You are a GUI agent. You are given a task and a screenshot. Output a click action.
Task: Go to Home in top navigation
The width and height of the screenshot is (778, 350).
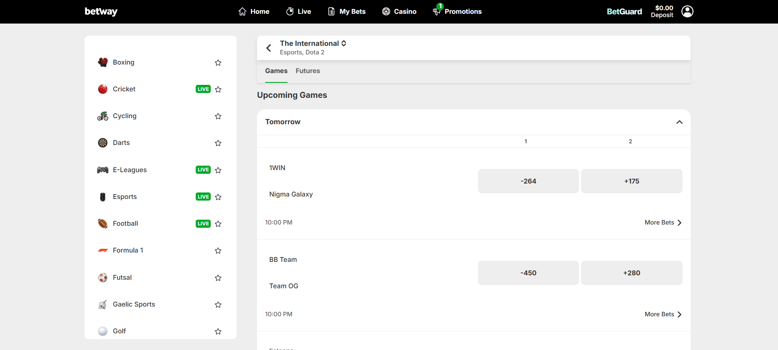point(254,11)
